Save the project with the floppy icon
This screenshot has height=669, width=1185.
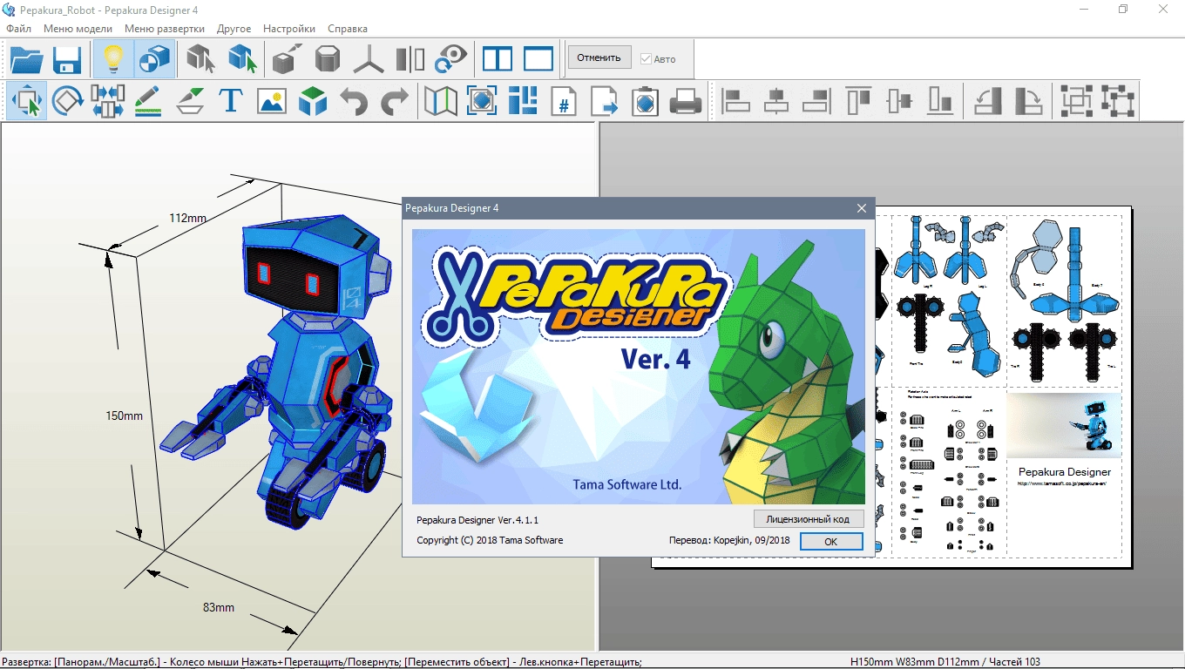click(x=67, y=59)
